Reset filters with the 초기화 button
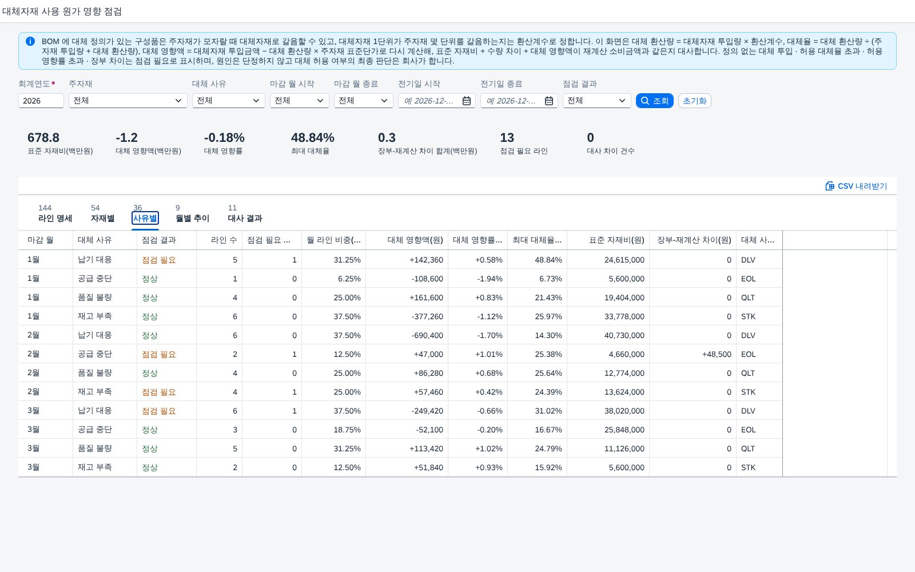The image size is (915, 572). pyautogui.click(x=695, y=101)
